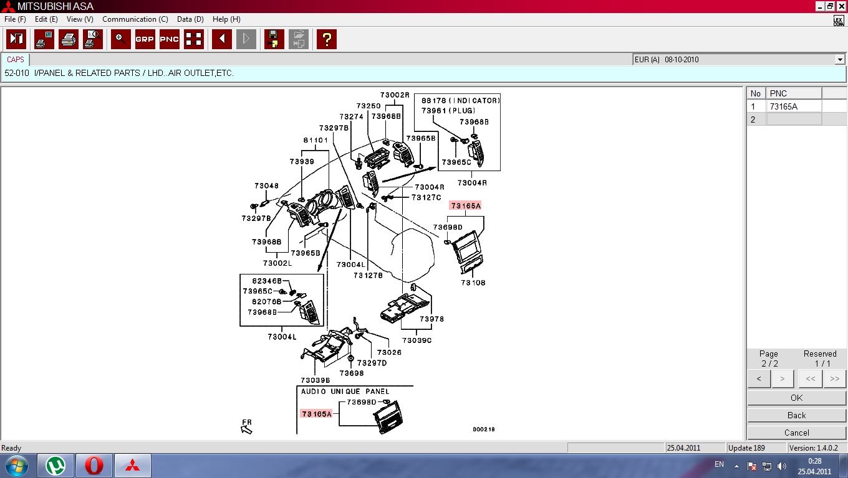Image resolution: width=848 pixels, height=478 pixels.
Task: Go back with left arrow toolbar icon
Action: pos(222,39)
